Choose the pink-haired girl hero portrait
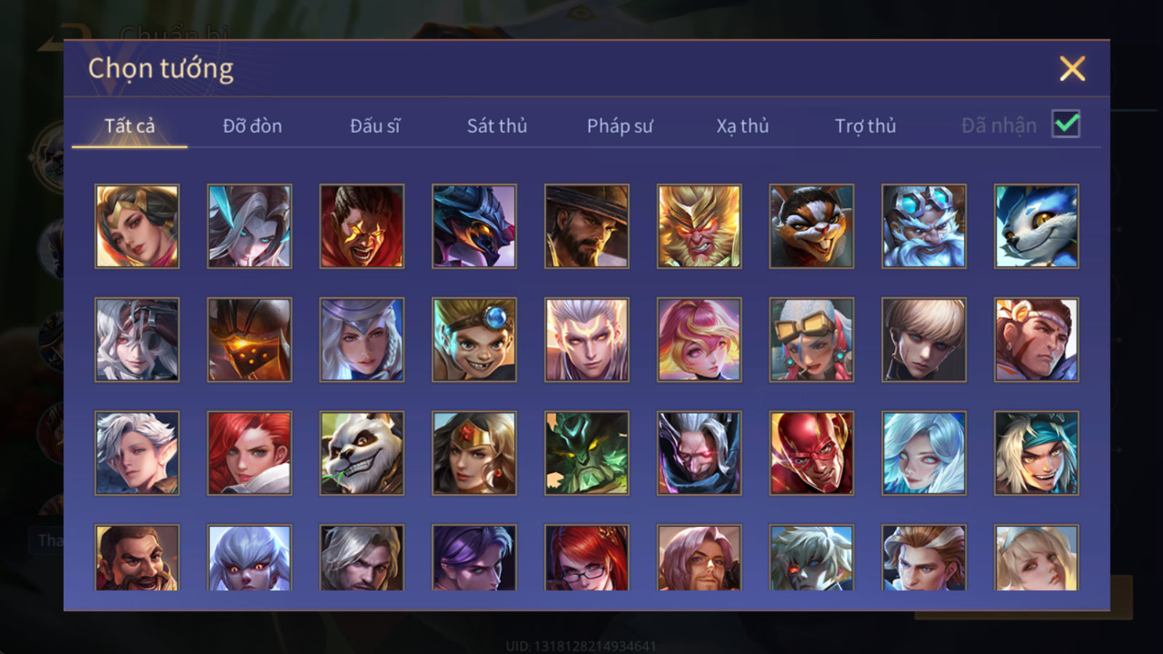 [699, 339]
